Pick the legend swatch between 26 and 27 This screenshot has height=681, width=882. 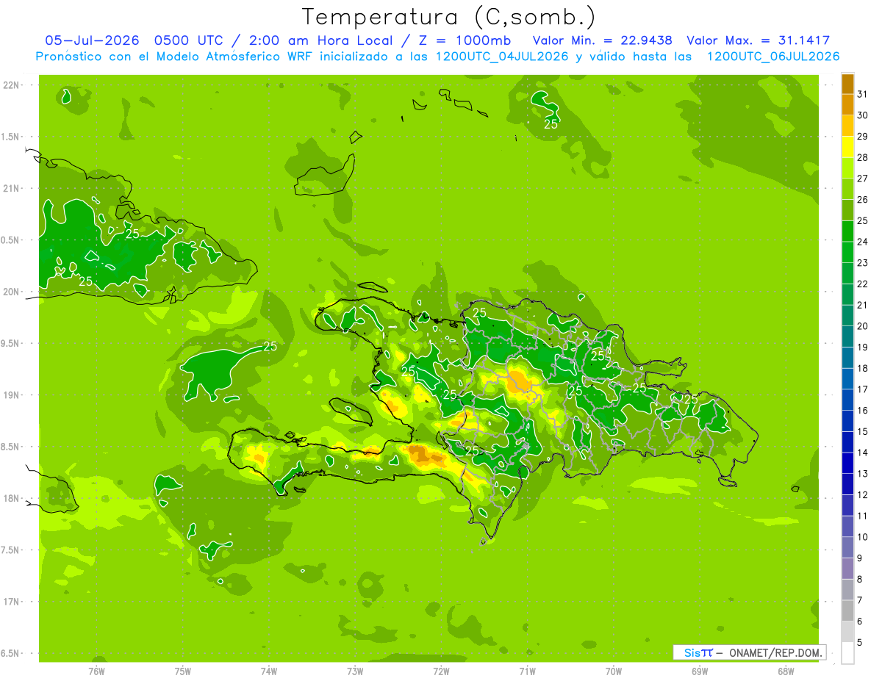pyautogui.click(x=847, y=190)
